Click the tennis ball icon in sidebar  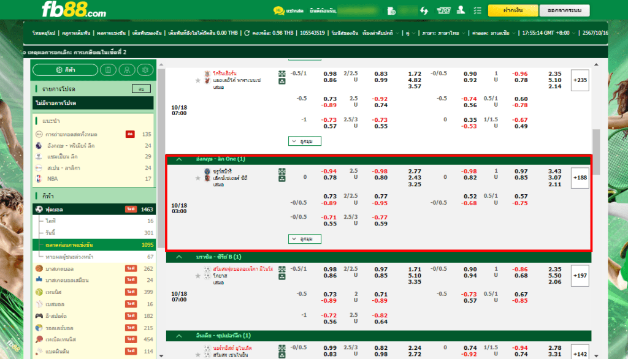coord(39,292)
